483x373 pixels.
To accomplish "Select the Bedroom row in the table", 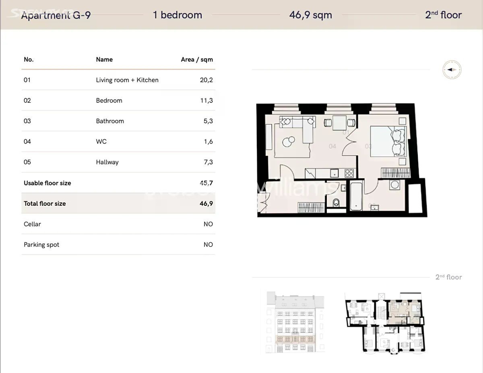I will 118,100.
